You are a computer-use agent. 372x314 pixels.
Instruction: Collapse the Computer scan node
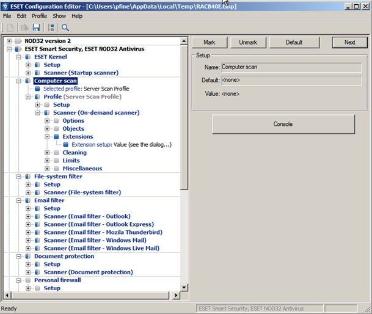coord(18,81)
